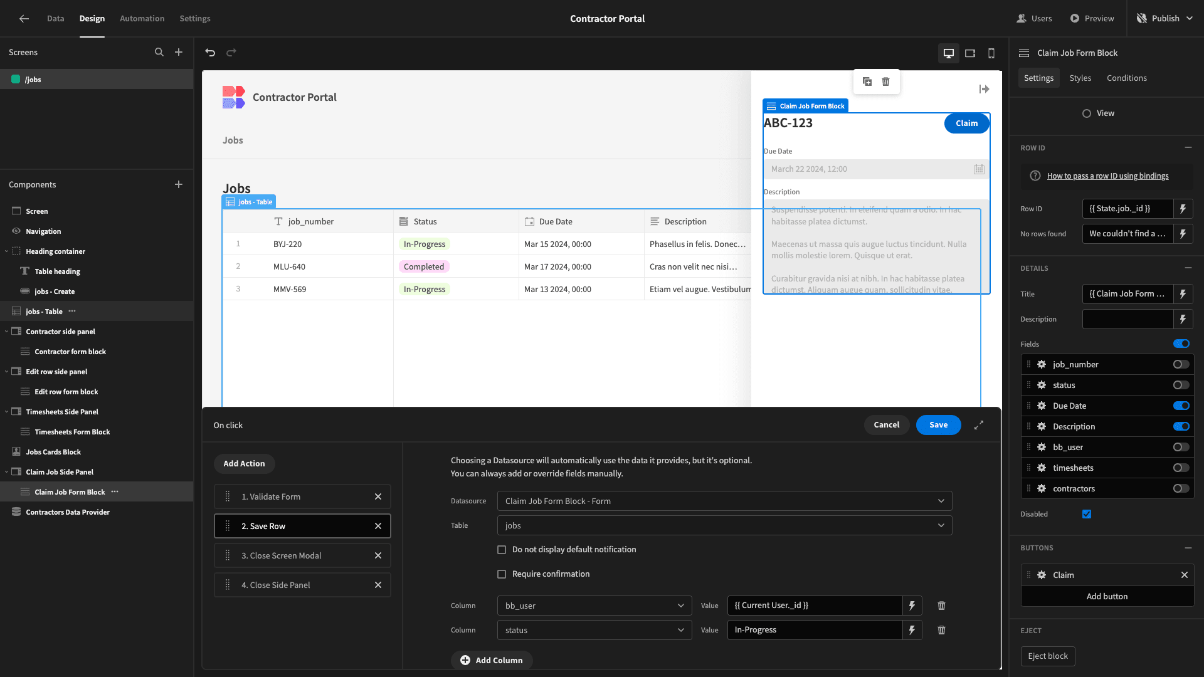Redo the last change

231,53
